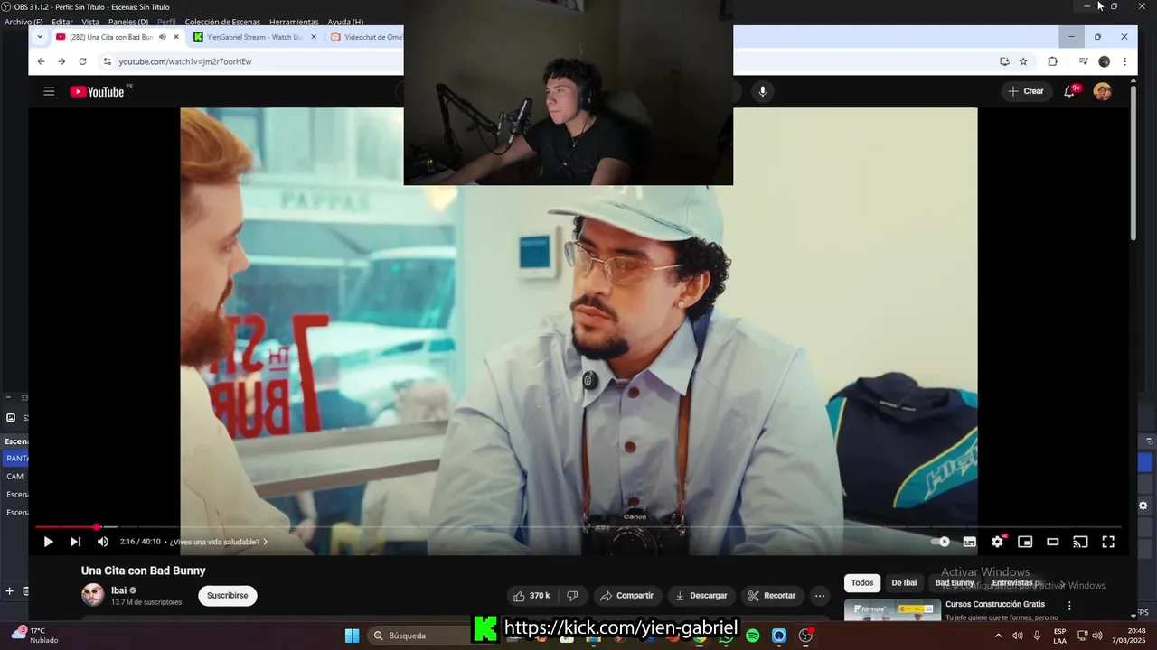This screenshot has height=650, width=1157.
Task: Add a new OBS scene with plus
Action: pos(10,591)
